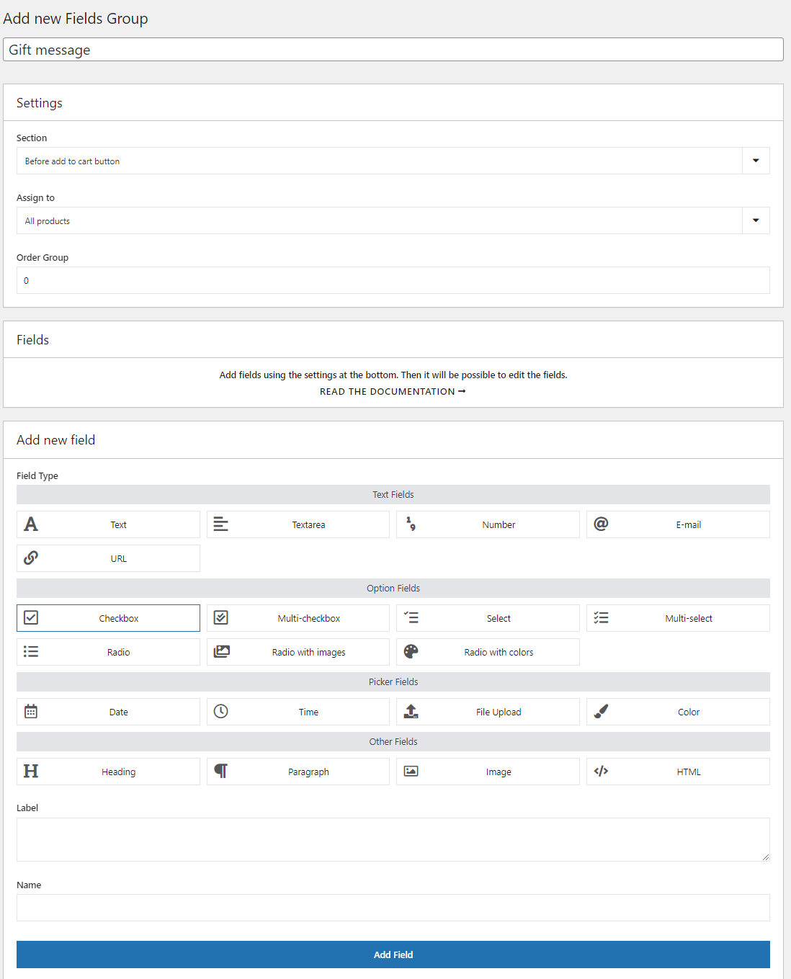Focus the Order Group input field
The image size is (791, 979).
(x=393, y=280)
